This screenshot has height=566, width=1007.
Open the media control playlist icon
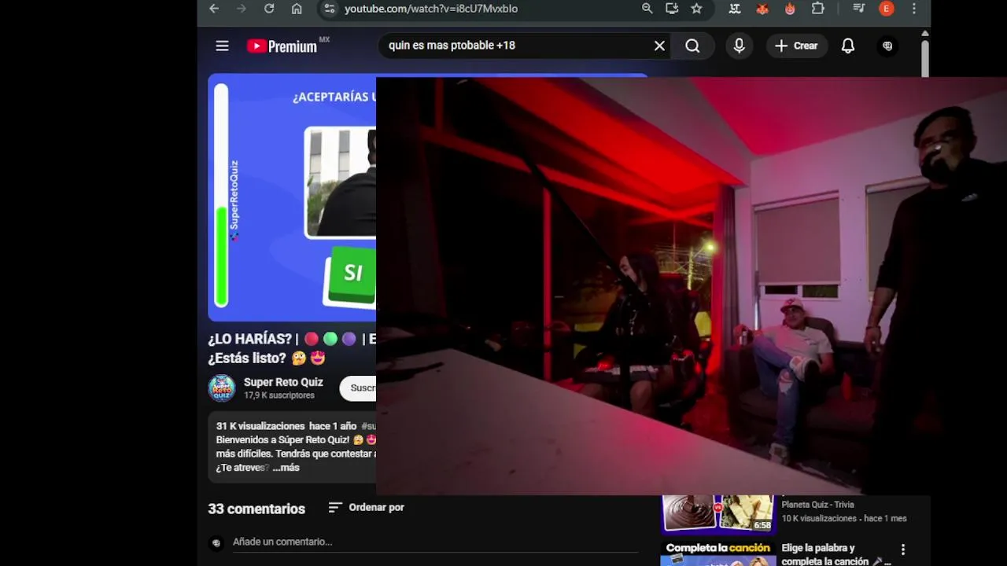tap(859, 9)
